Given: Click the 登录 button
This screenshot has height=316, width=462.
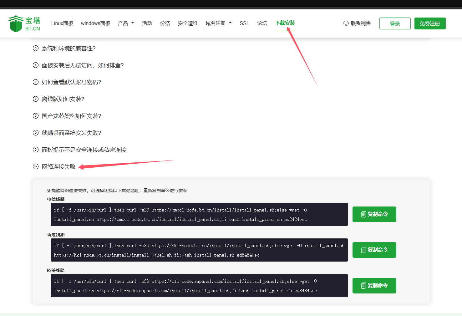Looking at the screenshot, I should [x=395, y=23].
